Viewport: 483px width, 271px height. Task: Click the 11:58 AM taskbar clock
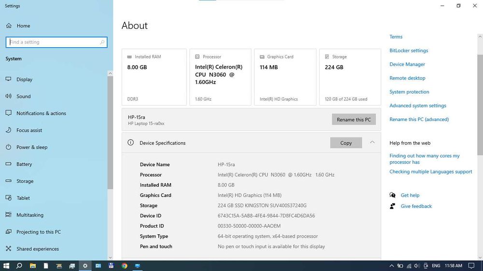[x=454, y=266]
